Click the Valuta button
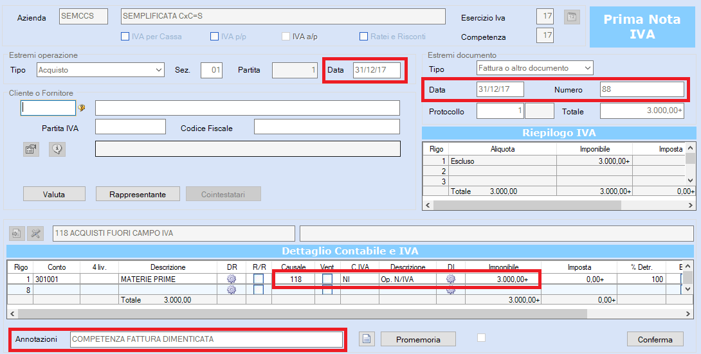 [54, 194]
